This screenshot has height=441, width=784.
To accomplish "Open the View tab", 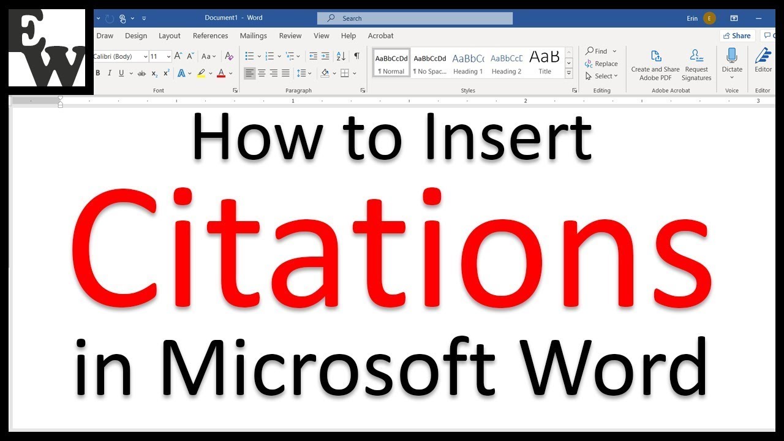I will tap(322, 36).
